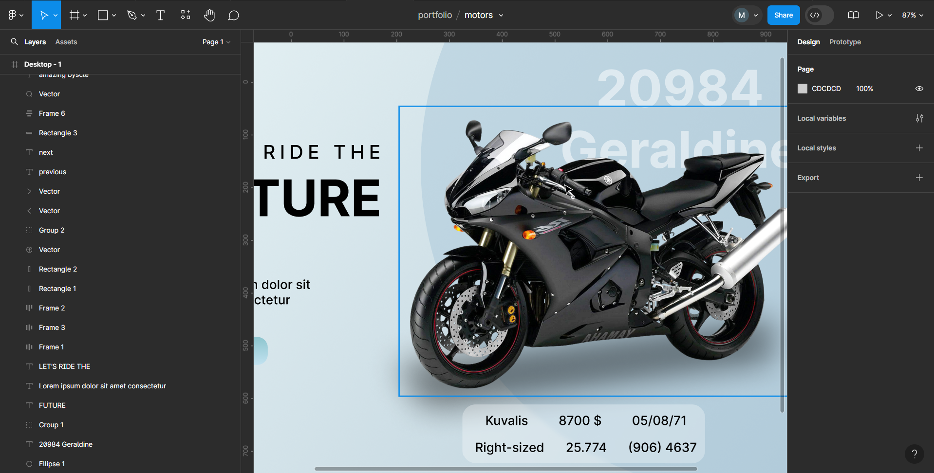
Task: Open the portfolio project link
Action: point(435,15)
